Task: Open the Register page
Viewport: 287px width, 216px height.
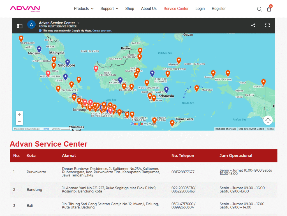Action: click(x=219, y=9)
